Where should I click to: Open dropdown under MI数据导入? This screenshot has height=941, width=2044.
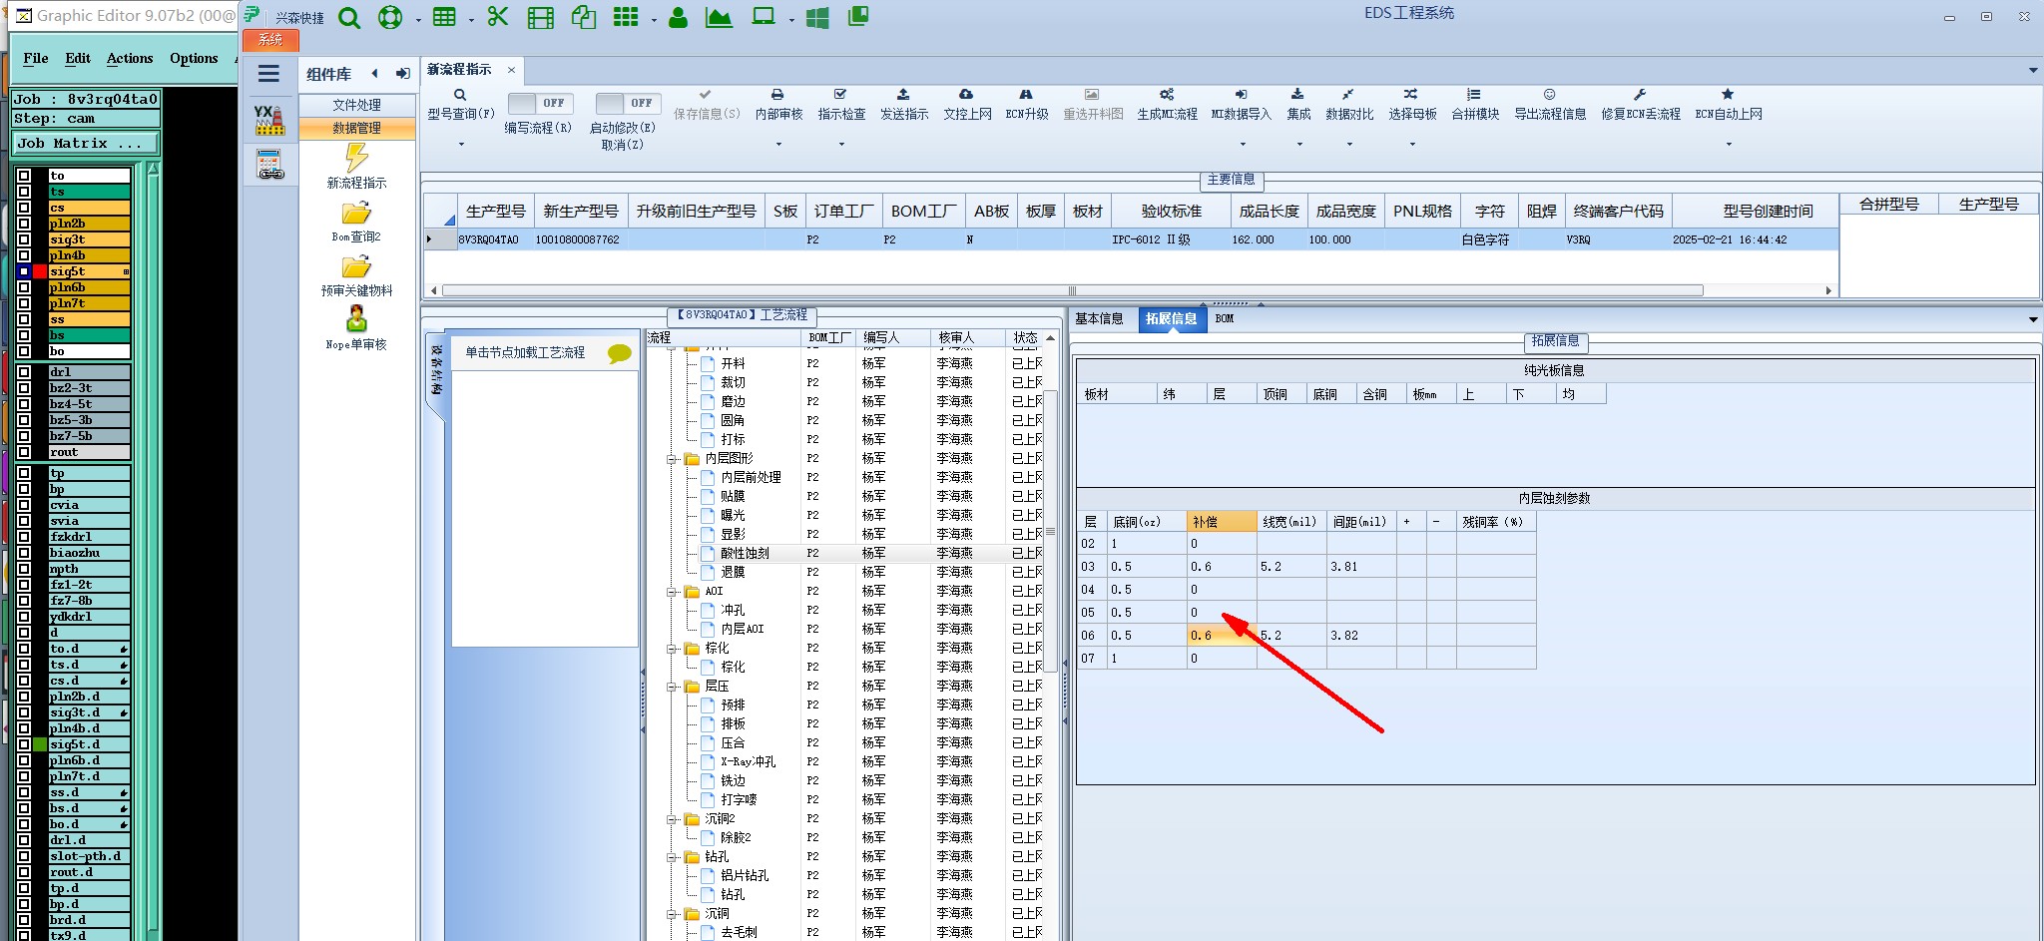tap(1241, 145)
